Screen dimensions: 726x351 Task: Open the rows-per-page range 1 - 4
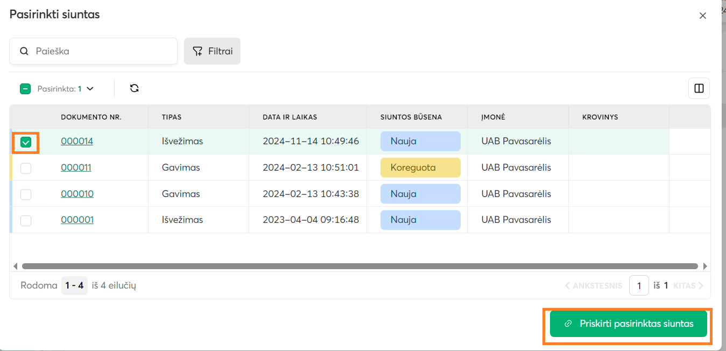(74, 285)
